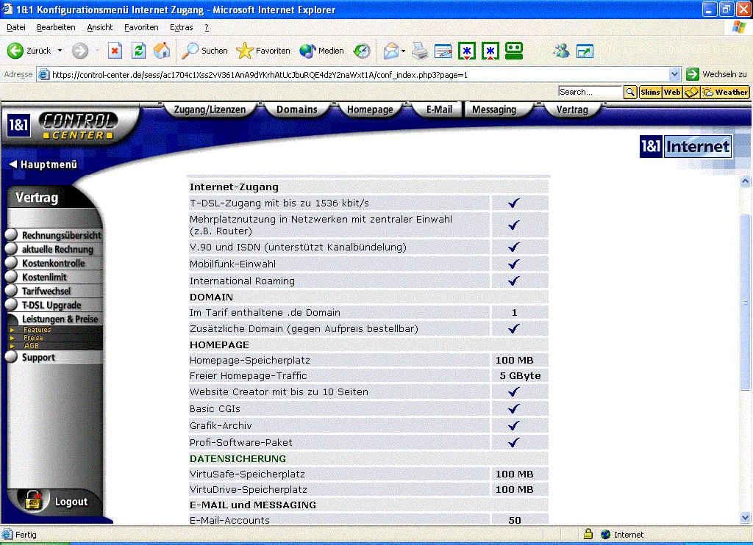Image resolution: width=753 pixels, height=545 pixels.
Task: Click the Weather toolbar button
Action: point(725,92)
